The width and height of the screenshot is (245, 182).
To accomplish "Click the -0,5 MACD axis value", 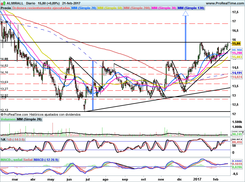I will [235, 174].
